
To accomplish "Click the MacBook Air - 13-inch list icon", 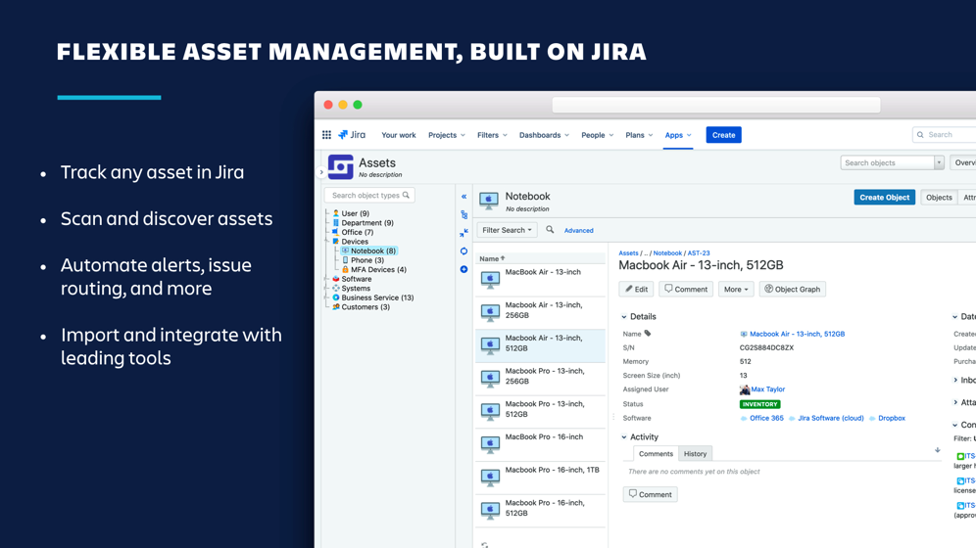I will pyautogui.click(x=490, y=279).
